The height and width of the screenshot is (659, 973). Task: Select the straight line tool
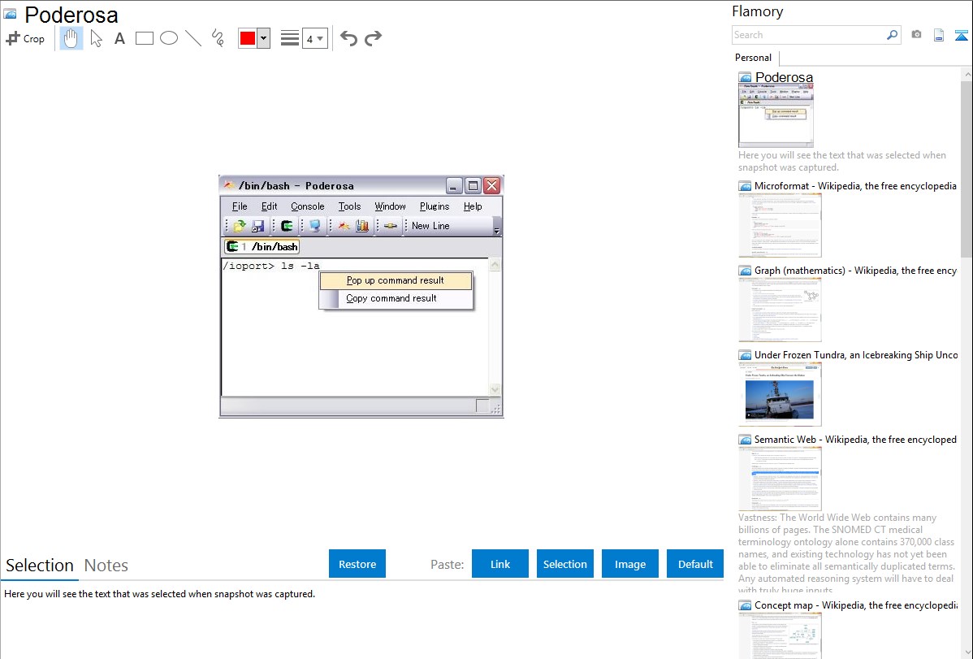193,38
